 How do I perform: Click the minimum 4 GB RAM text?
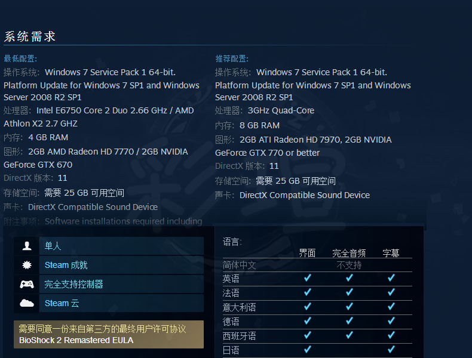click(48, 137)
